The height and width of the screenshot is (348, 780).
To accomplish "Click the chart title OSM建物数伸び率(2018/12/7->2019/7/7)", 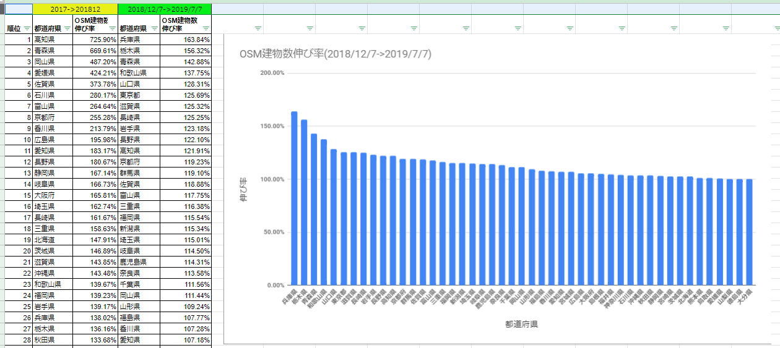I will [x=335, y=54].
